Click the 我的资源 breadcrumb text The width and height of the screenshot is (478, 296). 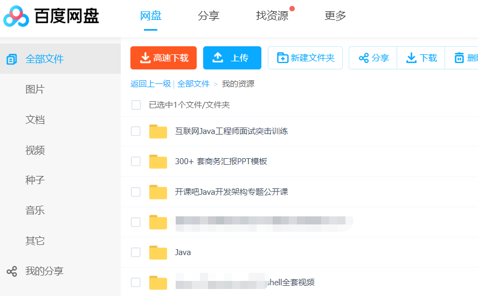pyautogui.click(x=238, y=84)
